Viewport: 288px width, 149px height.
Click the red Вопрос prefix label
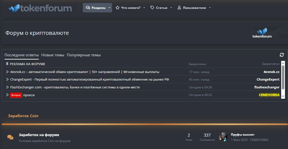(16, 95)
